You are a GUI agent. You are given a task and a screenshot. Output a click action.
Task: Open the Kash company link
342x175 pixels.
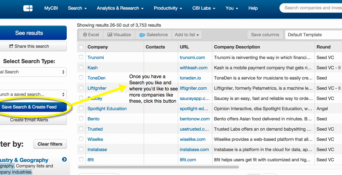(x=92, y=68)
